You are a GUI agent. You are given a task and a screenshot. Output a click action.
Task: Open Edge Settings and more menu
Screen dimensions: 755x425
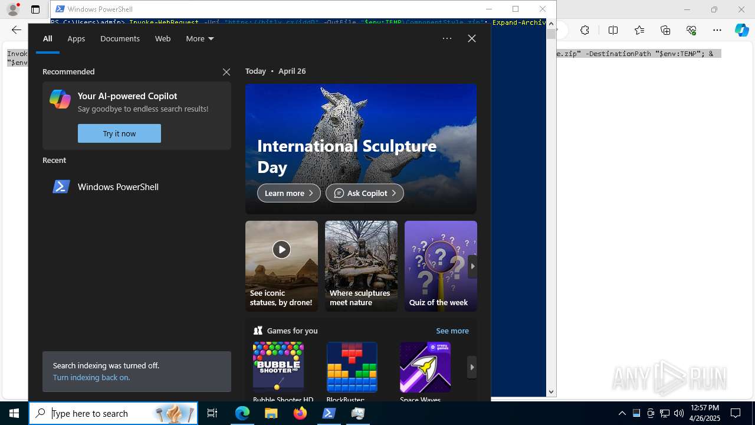[x=717, y=30]
